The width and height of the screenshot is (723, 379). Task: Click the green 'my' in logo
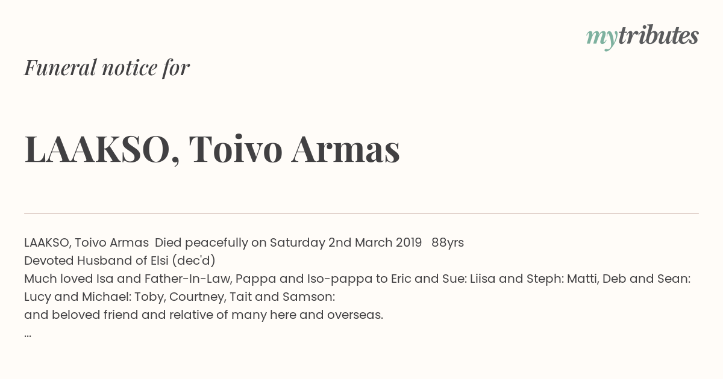pyautogui.click(x=602, y=39)
